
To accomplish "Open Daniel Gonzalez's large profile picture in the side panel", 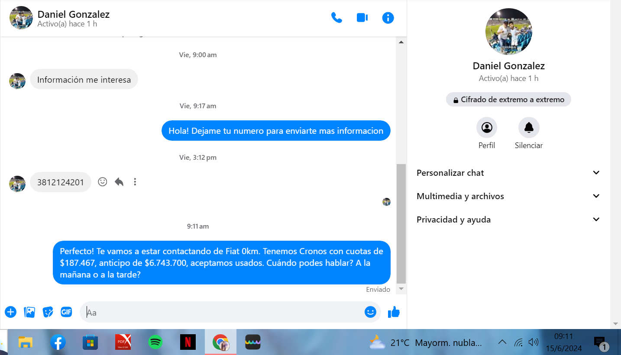I will click(x=509, y=32).
